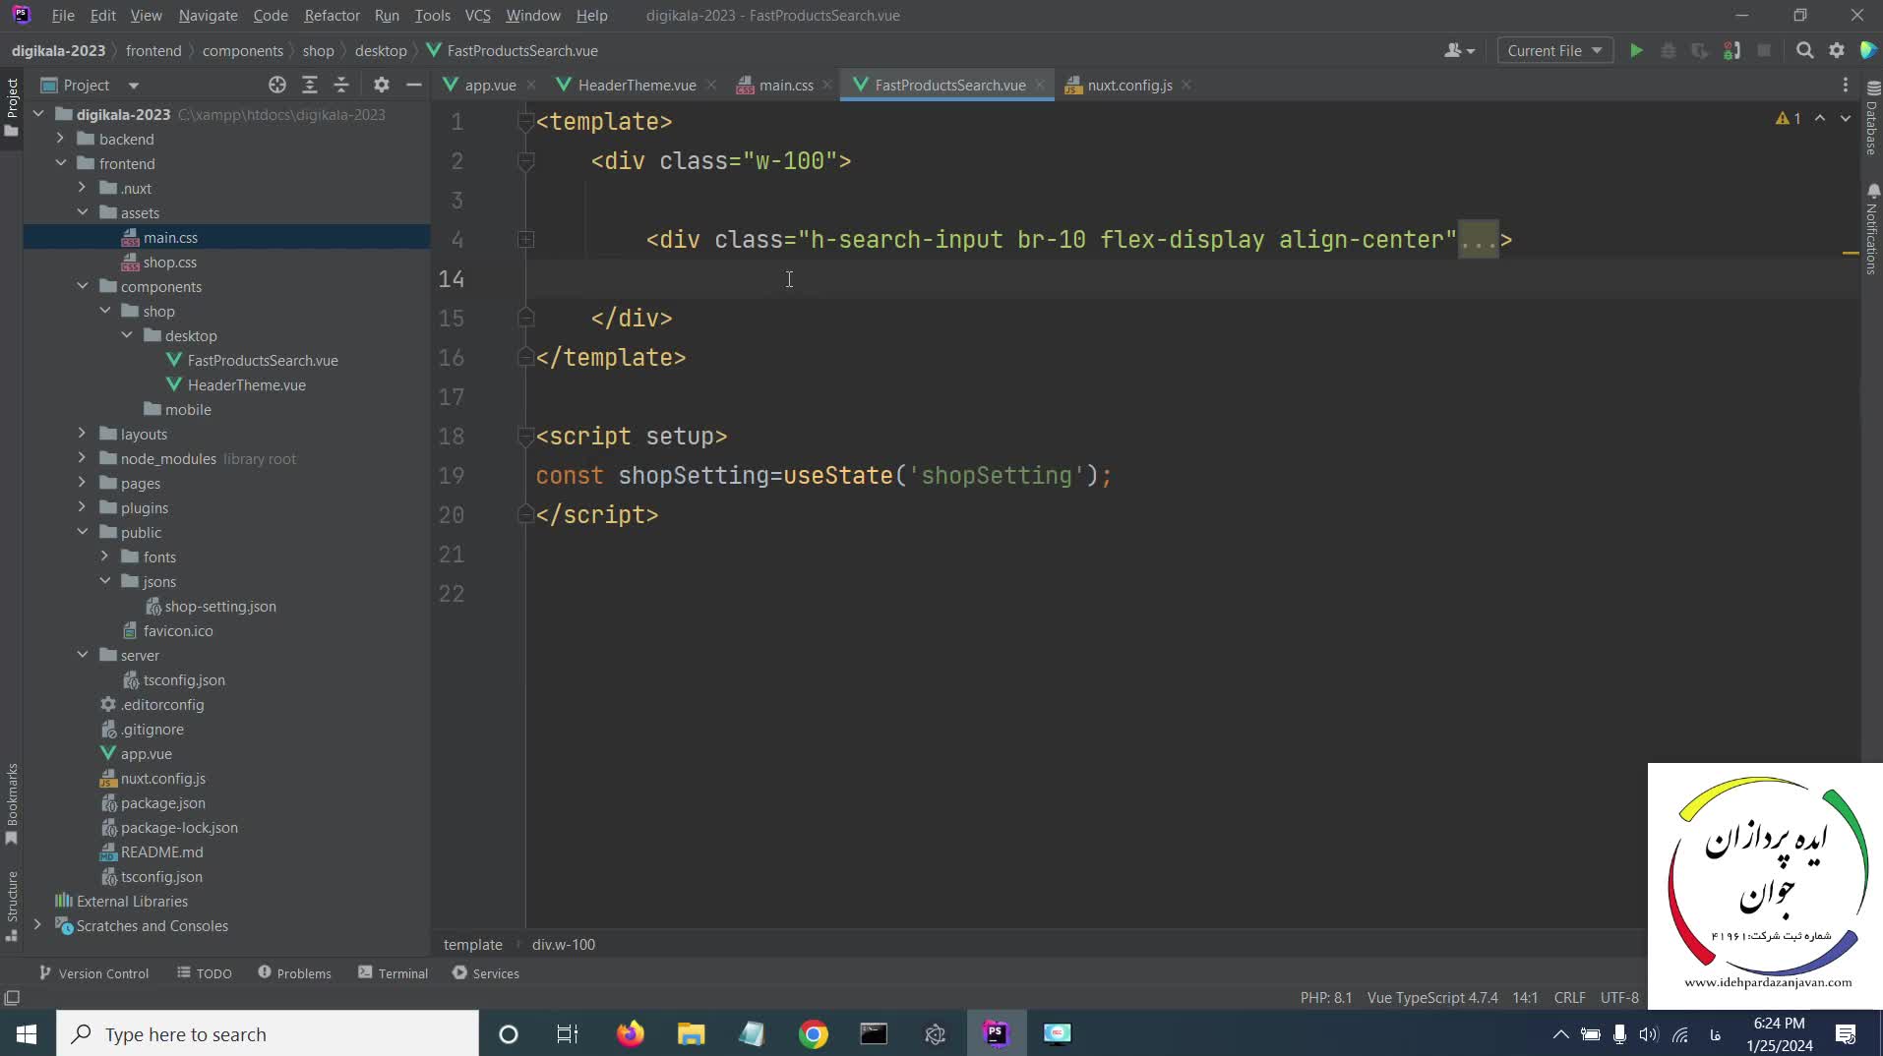Launch Google Chrome from the taskbar
Viewport: 1883px width, 1056px height.
point(813,1034)
